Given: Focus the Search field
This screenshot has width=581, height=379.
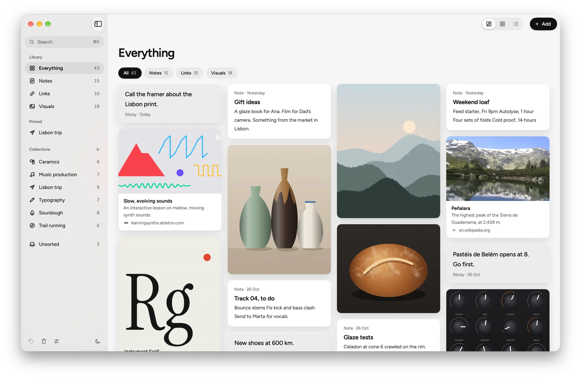Looking at the screenshot, I should tap(64, 42).
